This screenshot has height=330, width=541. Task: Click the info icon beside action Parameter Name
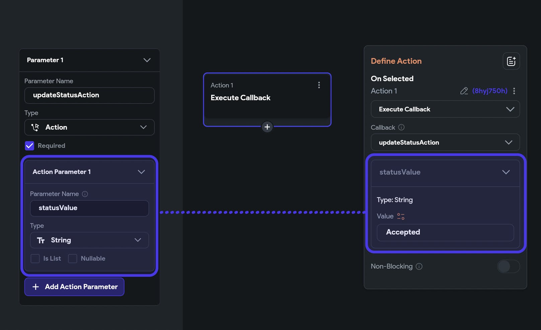coord(85,194)
